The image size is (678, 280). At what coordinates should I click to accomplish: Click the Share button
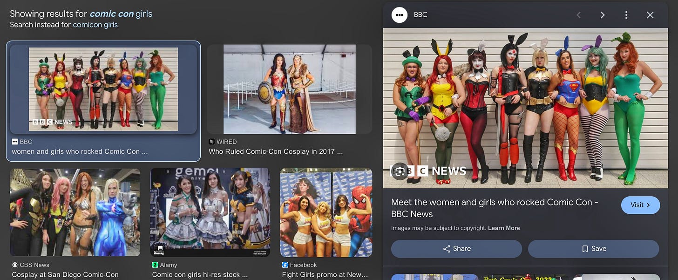(456, 249)
